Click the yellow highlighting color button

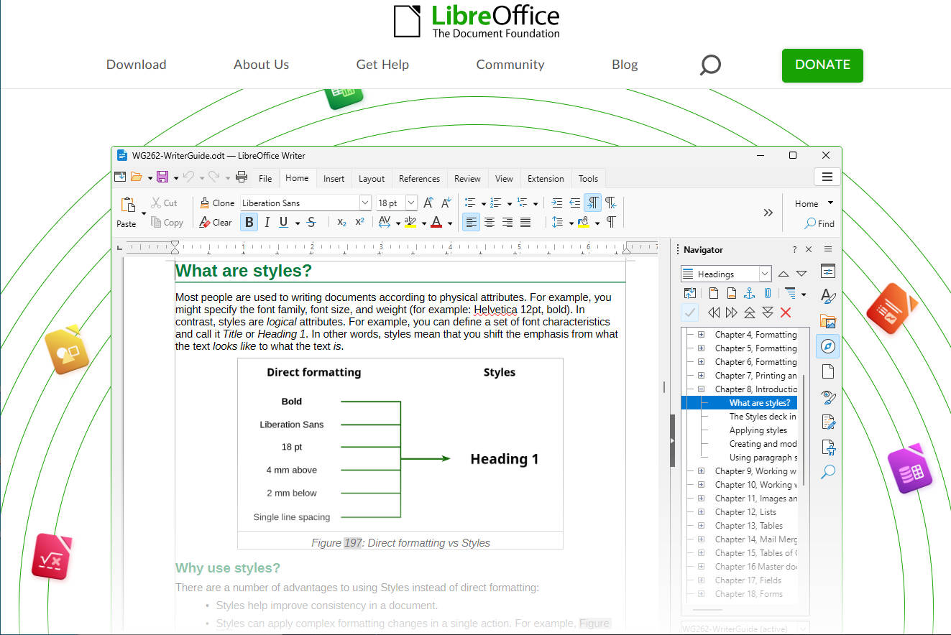coord(410,223)
